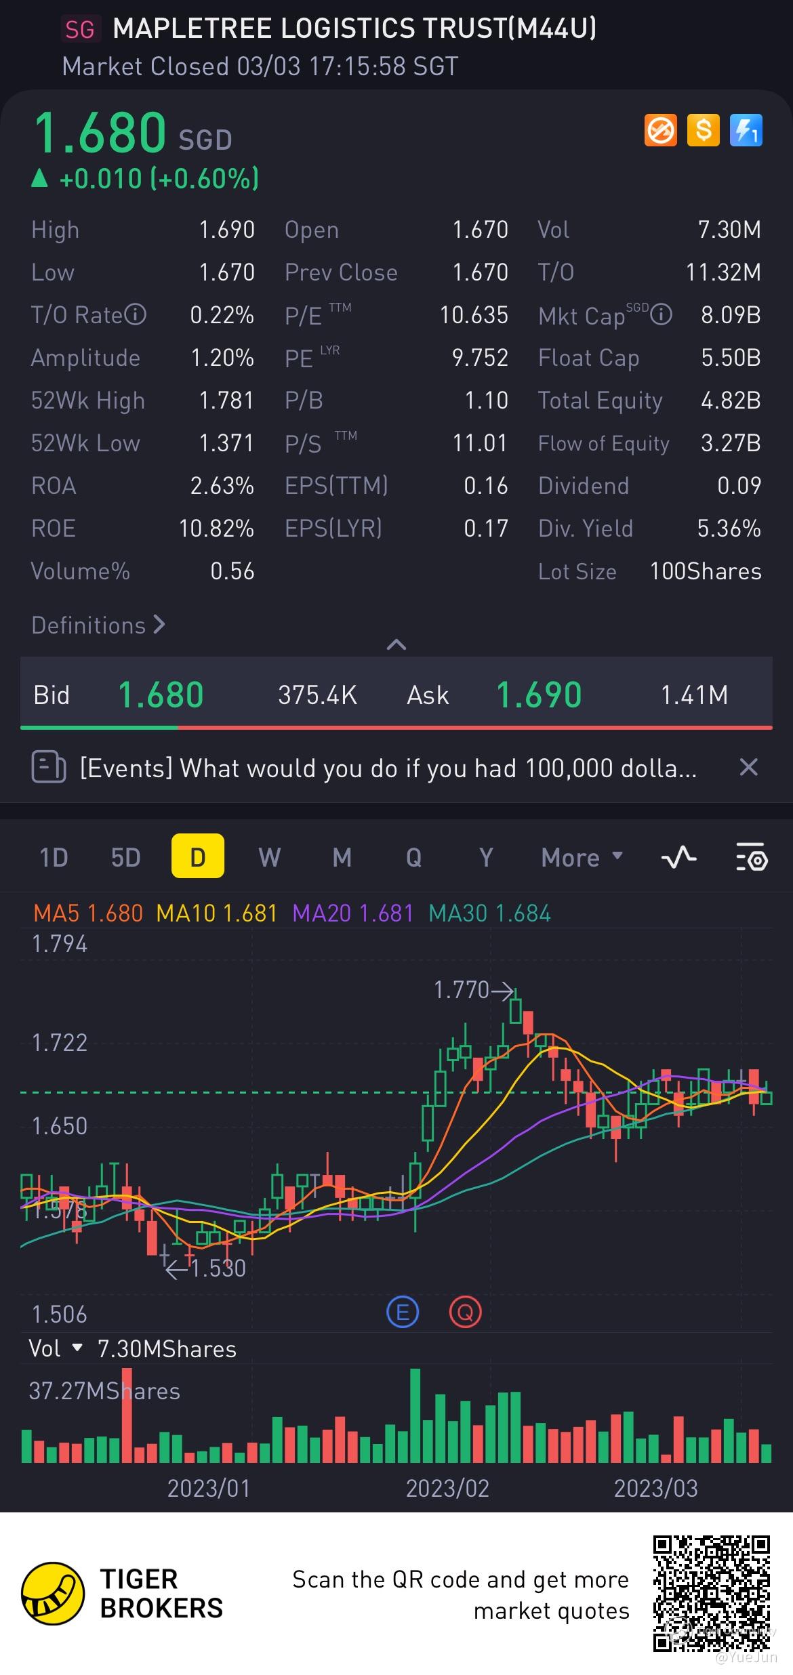Tap the Ask price 1.690
Viewport: 793px width, 1675px height.
pyautogui.click(x=539, y=695)
